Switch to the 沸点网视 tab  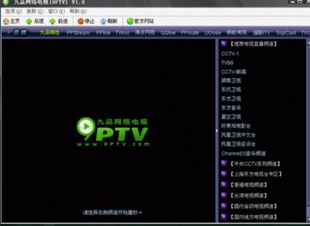tap(145, 33)
